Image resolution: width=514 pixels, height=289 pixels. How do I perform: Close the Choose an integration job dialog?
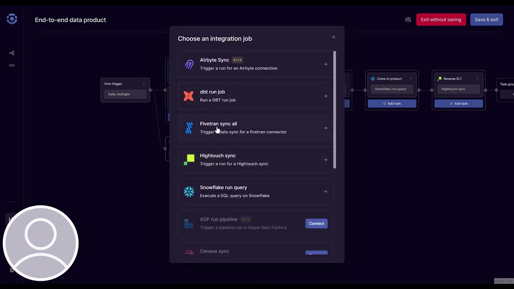pos(333,37)
